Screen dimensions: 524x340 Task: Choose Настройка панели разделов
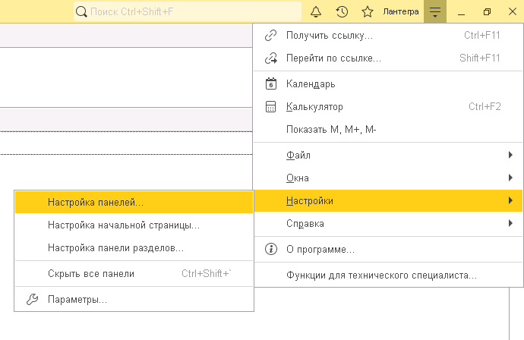[x=115, y=247]
